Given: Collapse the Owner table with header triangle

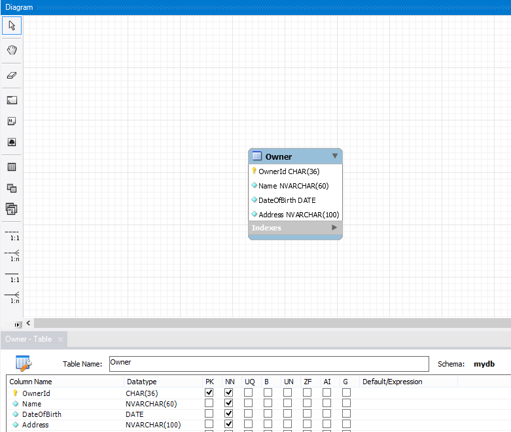Looking at the screenshot, I should 335,156.
